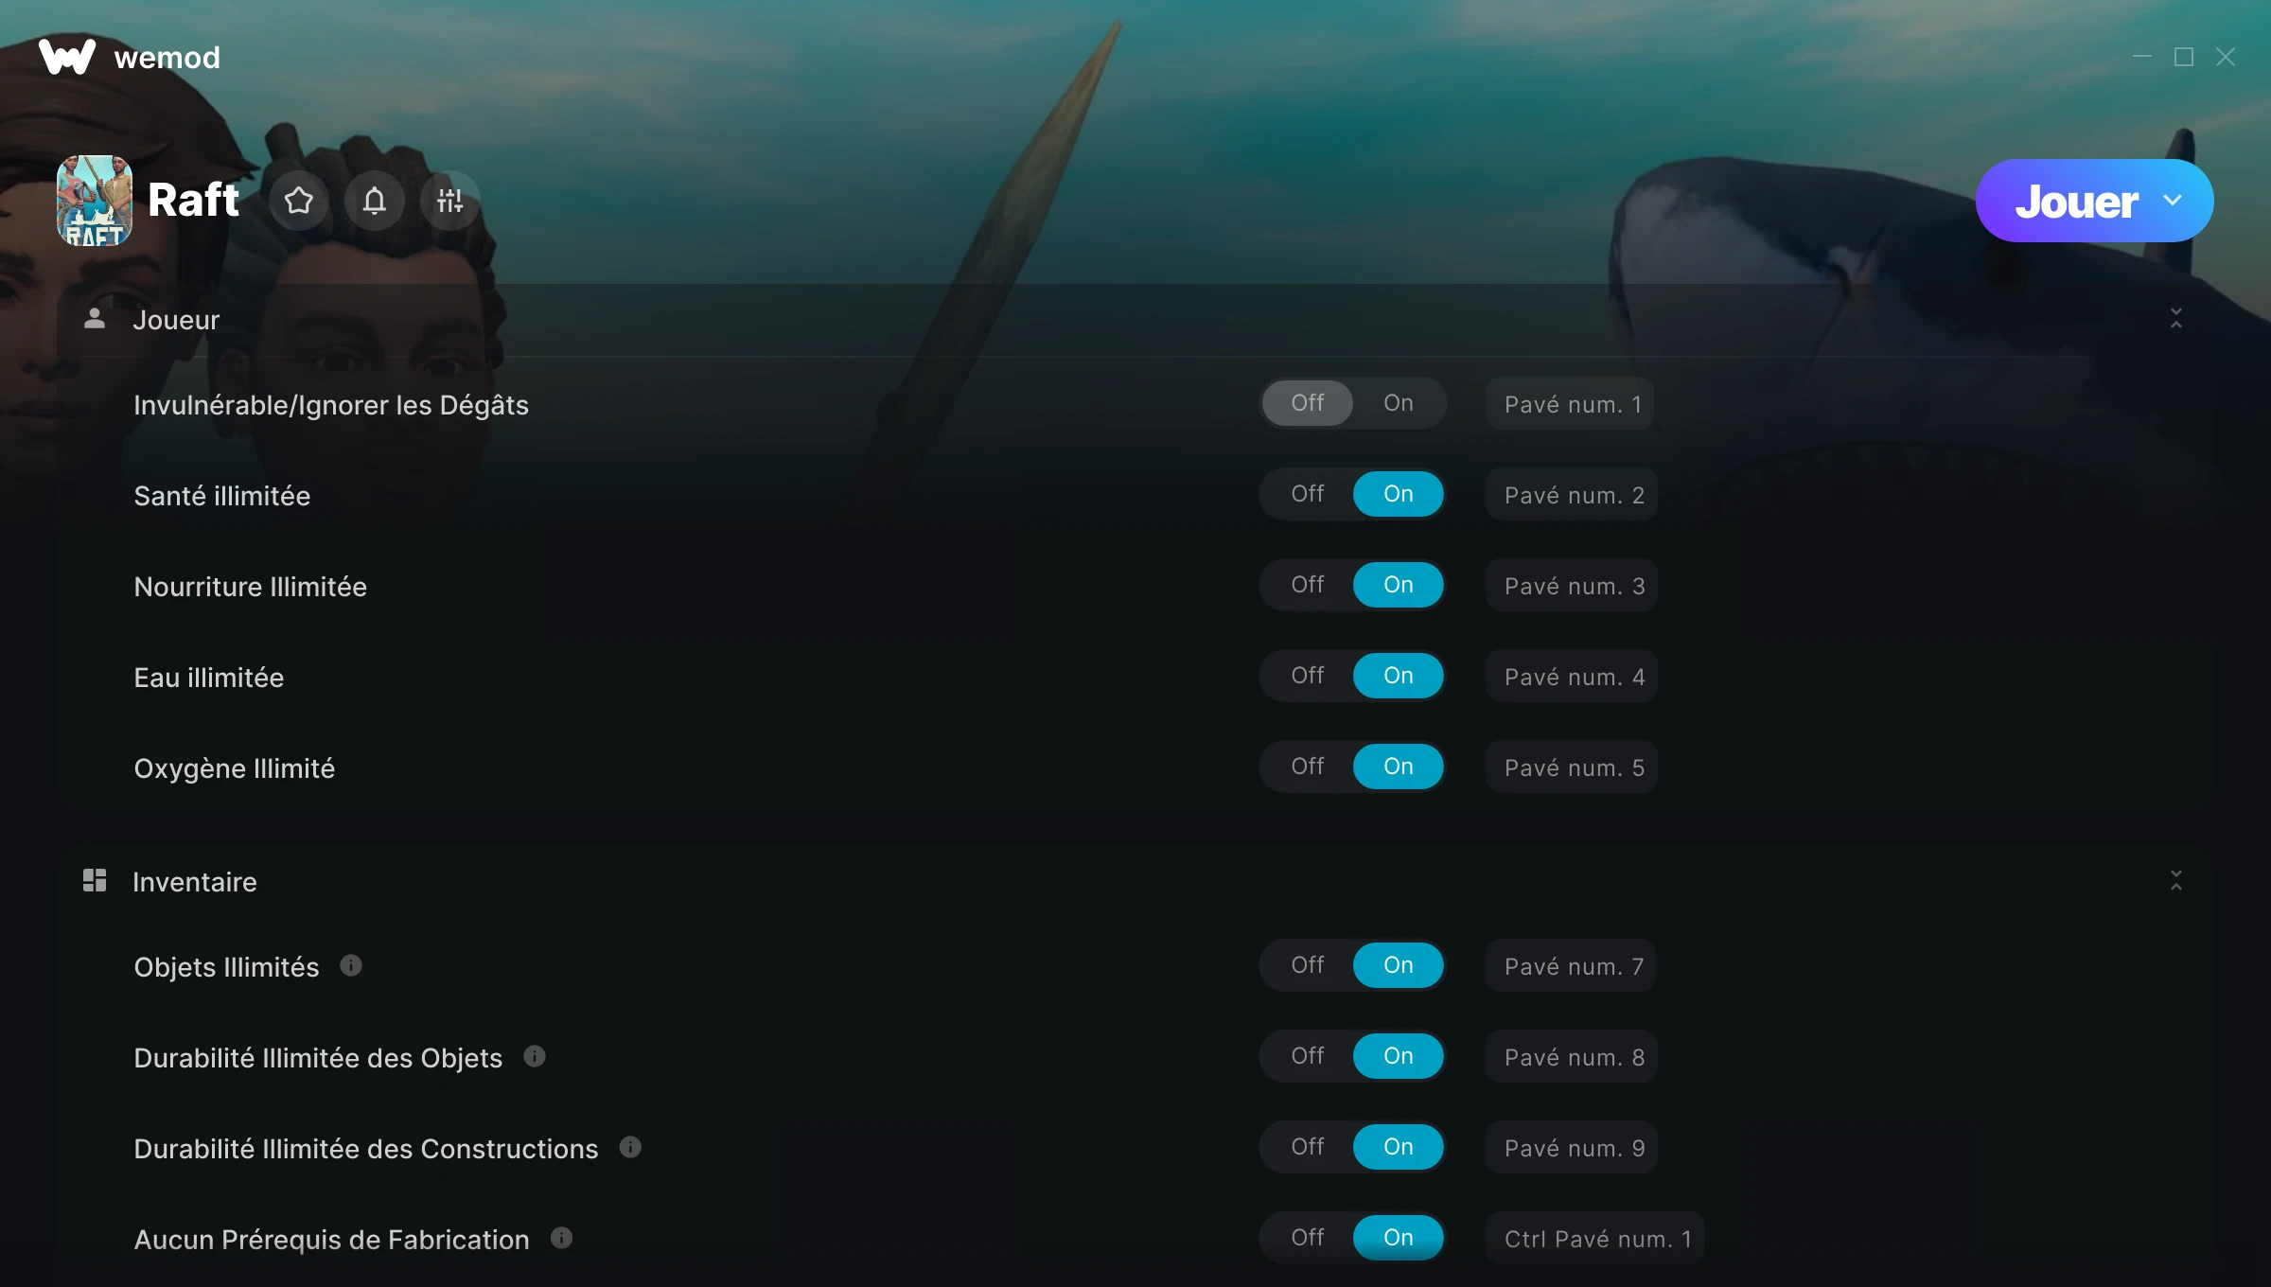This screenshot has width=2271, height=1287.
Task: Enable Invulnérable/Ignorer les Dégâts with On
Action: [1399, 403]
